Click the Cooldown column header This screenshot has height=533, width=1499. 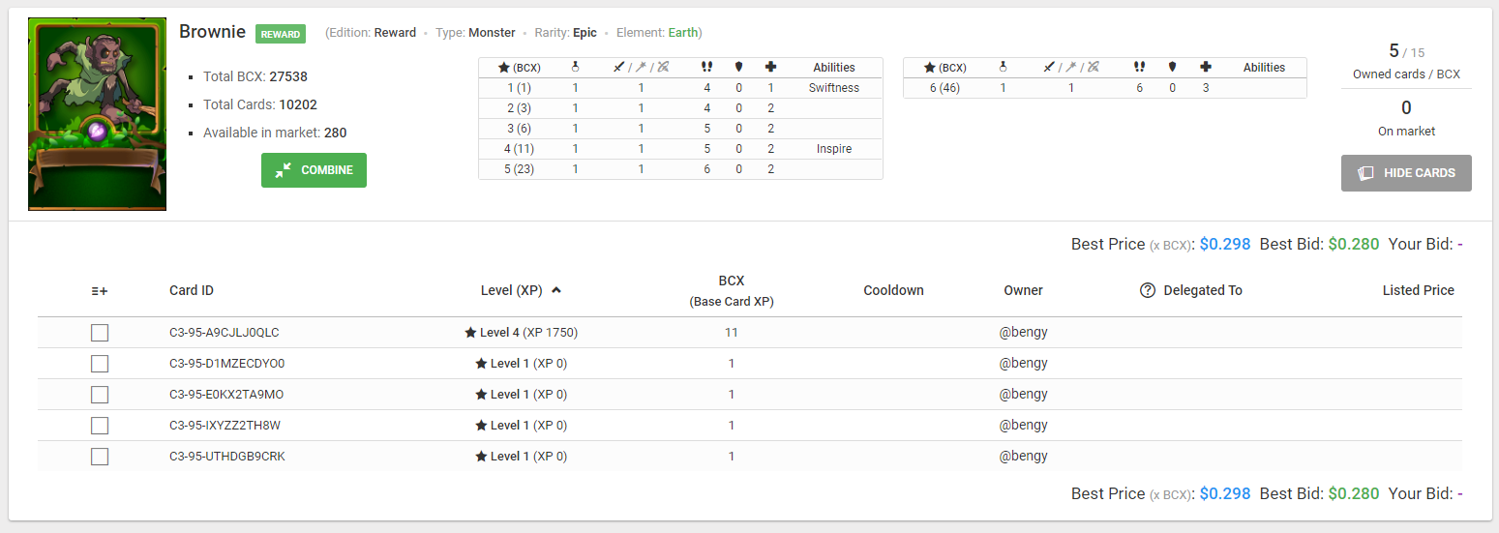pos(893,290)
